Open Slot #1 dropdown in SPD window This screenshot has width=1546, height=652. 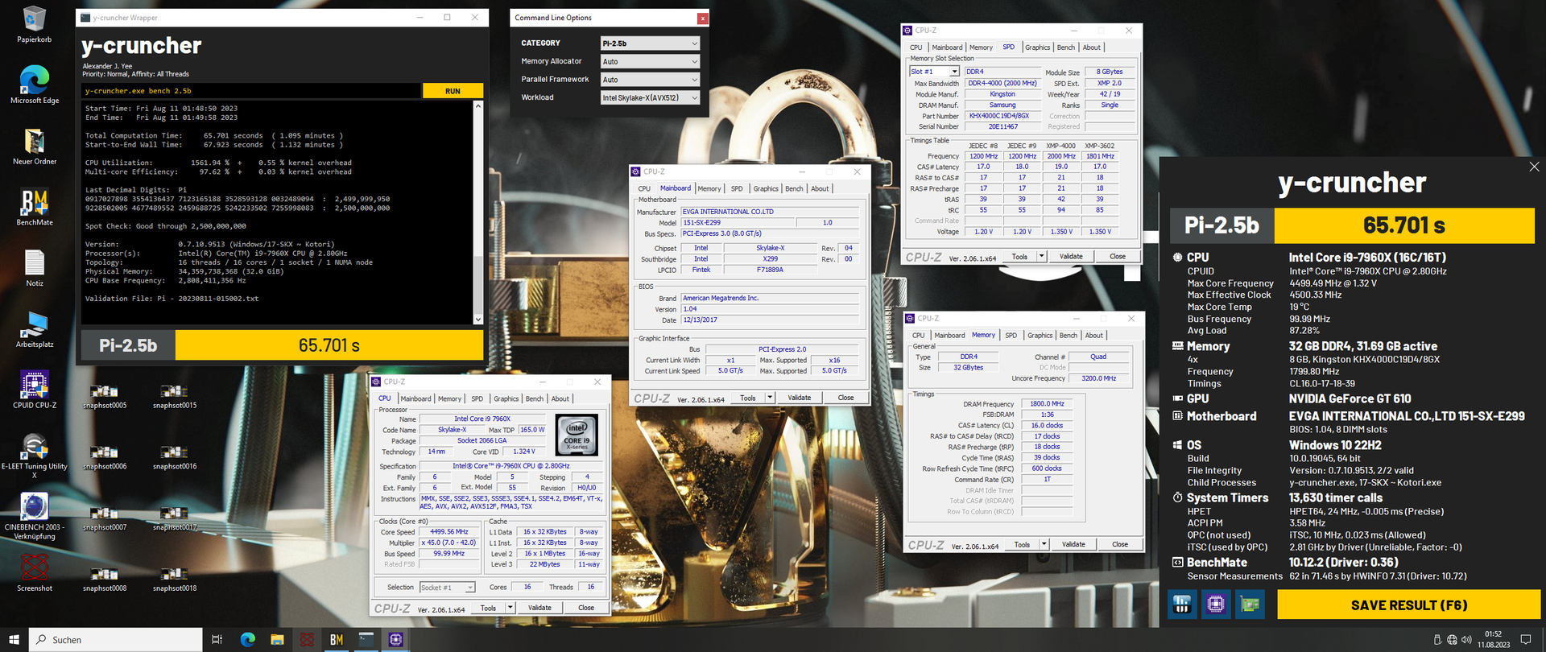(934, 72)
